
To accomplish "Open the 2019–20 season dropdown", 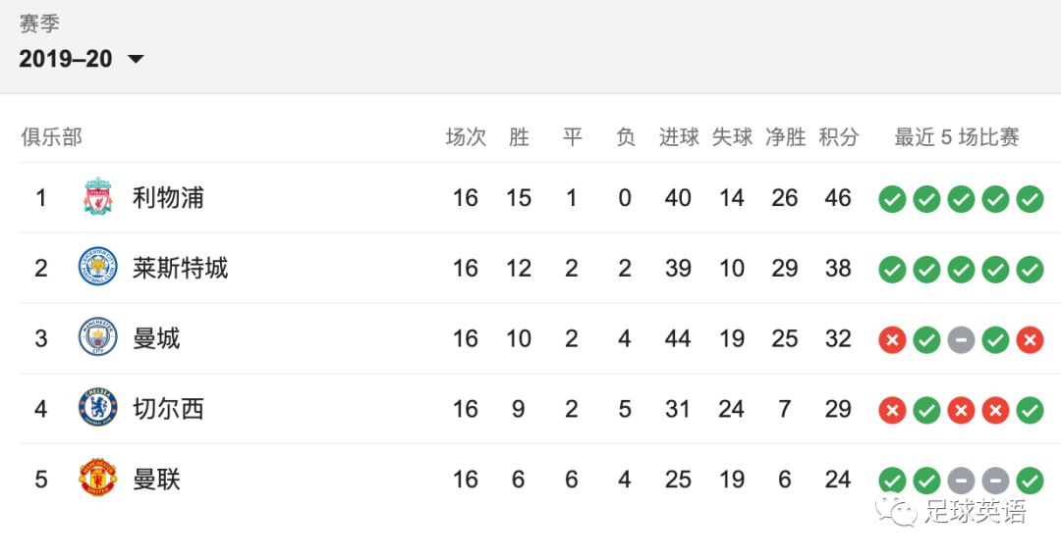I will click(66, 59).
